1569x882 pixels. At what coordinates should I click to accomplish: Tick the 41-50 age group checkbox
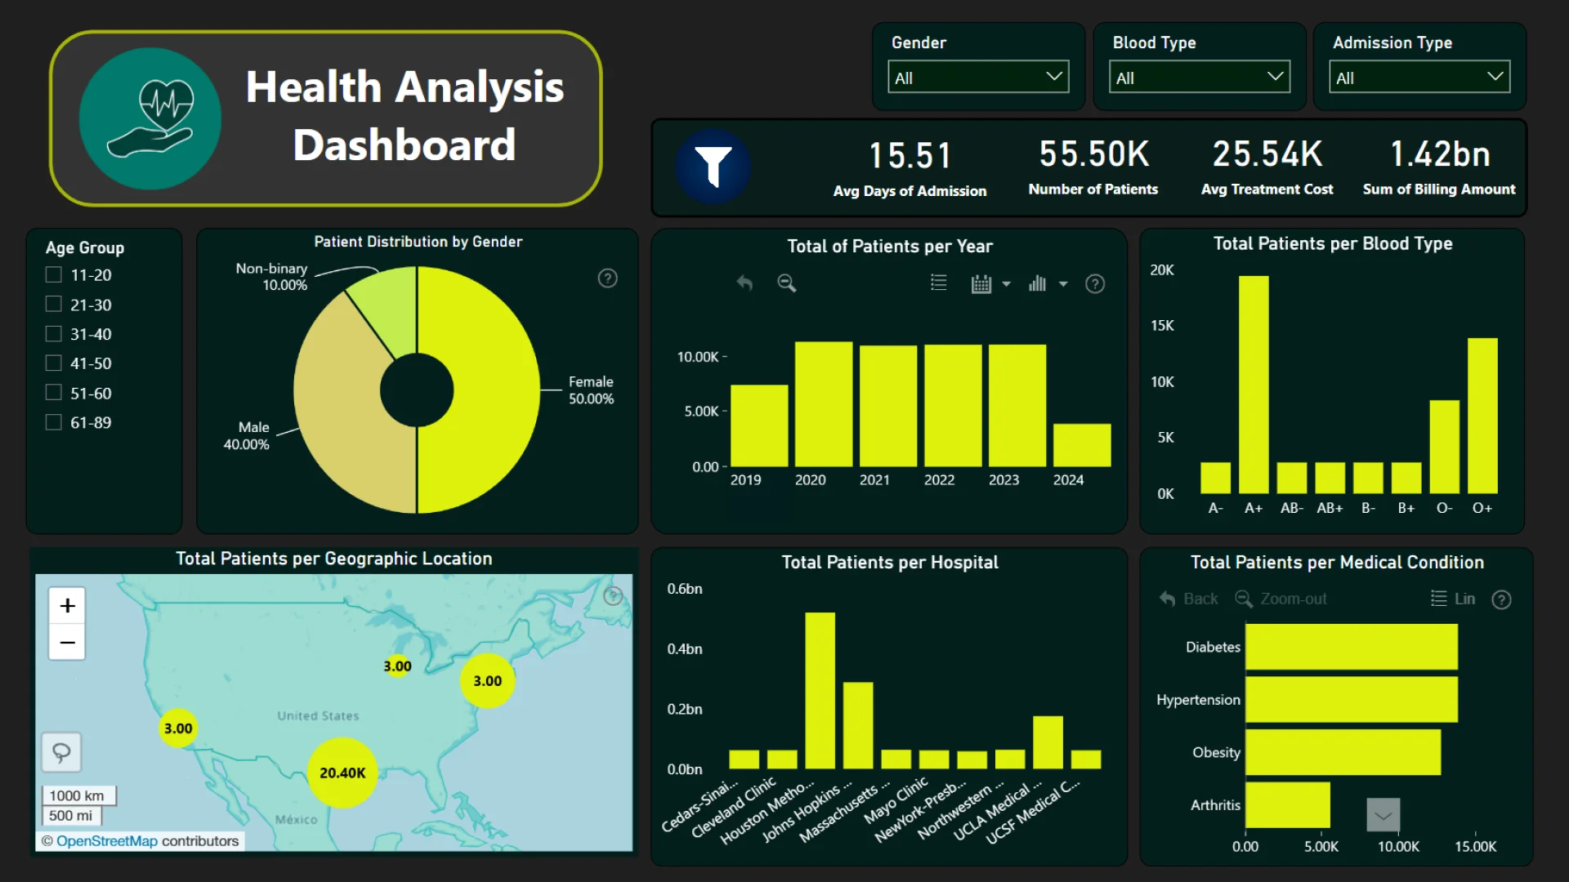pos(54,363)
